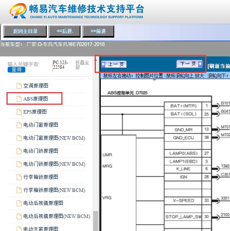230x231 pixels.
Task: Click right arrow icon on 下一页
Action: click(200, 64)
